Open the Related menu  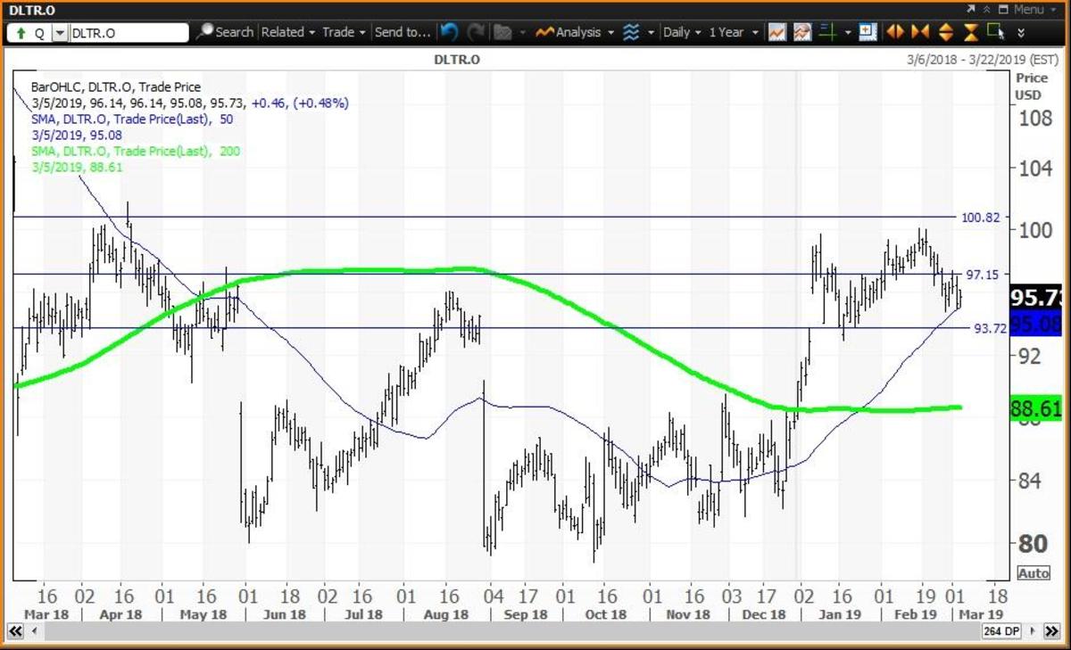pos(288,32)
